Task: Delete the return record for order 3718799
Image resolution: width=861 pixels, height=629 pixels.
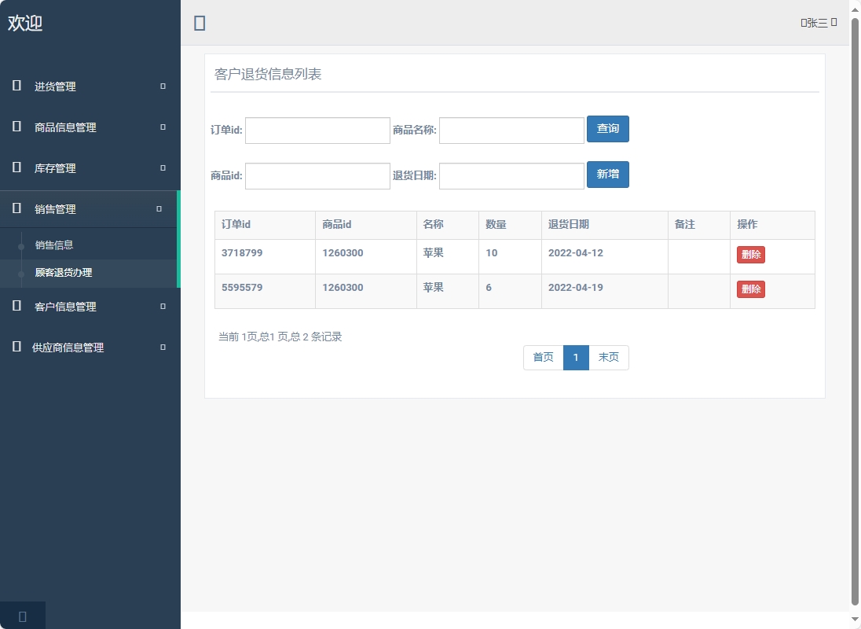Action: (750, 255)
